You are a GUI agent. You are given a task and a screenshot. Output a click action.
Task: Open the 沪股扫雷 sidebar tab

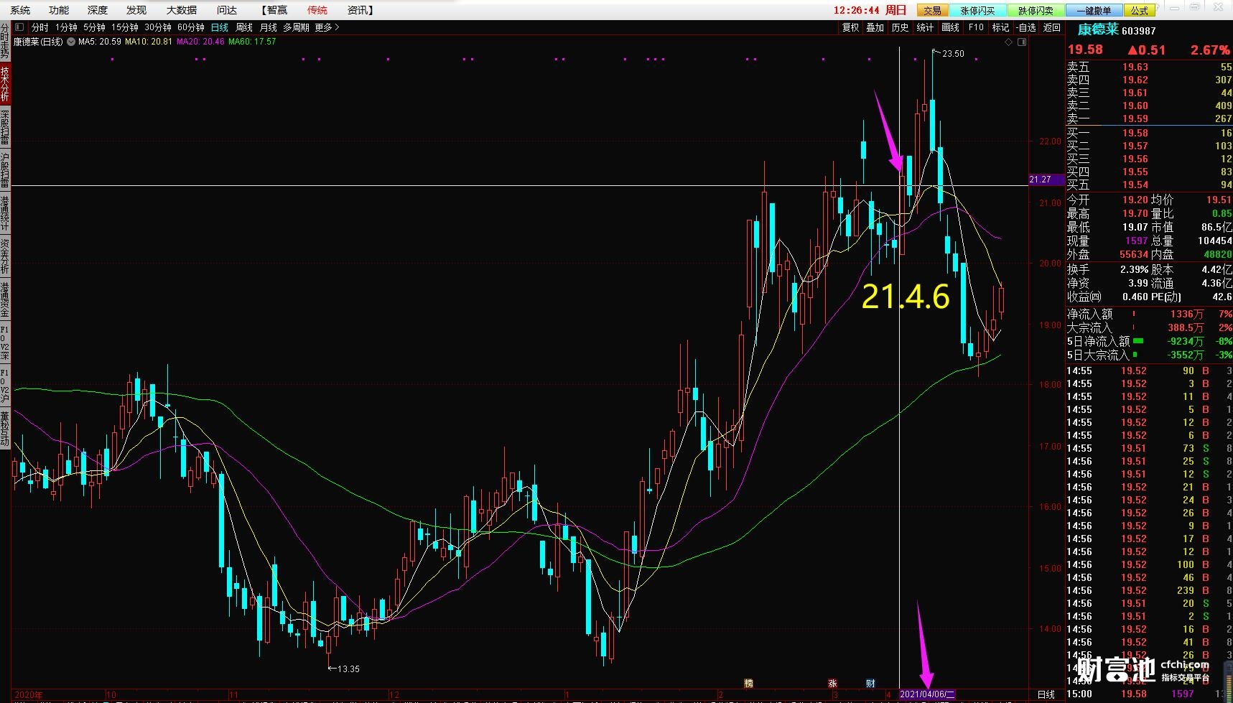[x=5, y=170]
